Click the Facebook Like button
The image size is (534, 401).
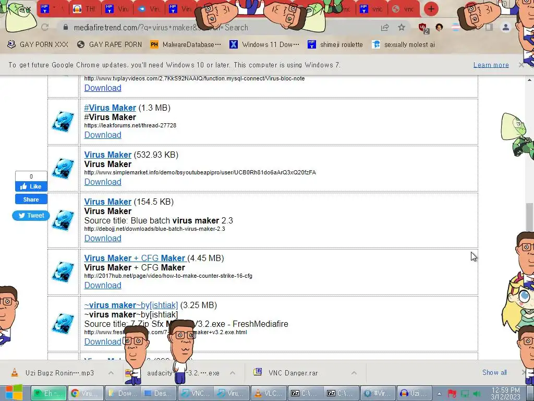pos(31,186)
